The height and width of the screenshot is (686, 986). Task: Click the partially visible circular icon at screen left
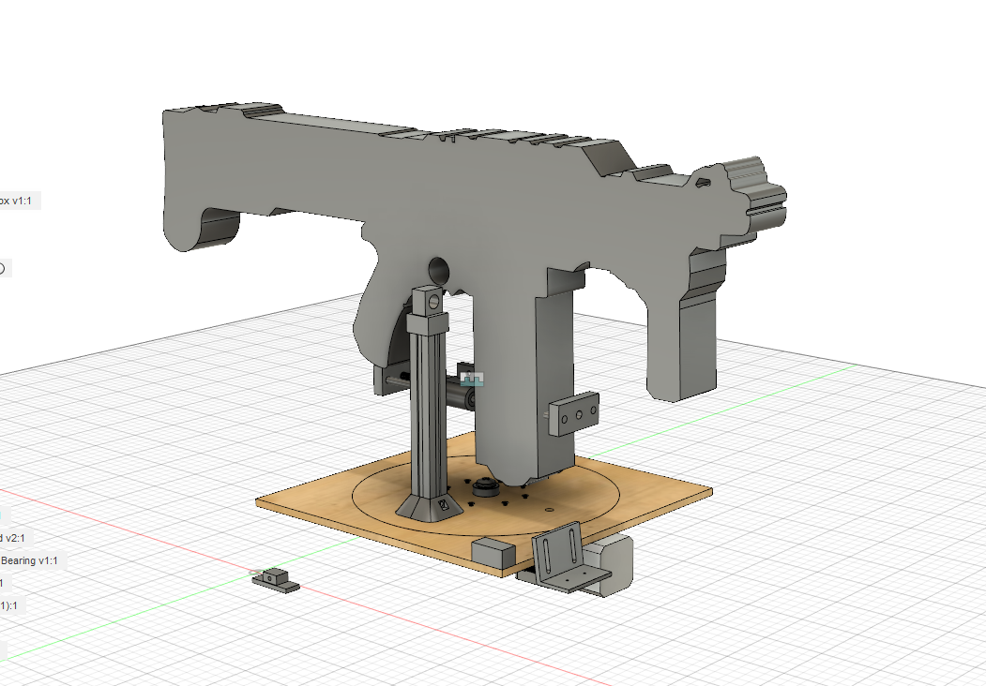pyautogui.click(x=4, y=268)
